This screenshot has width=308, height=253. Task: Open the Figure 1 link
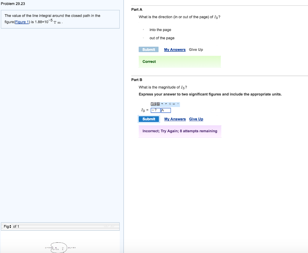[22, 22]
